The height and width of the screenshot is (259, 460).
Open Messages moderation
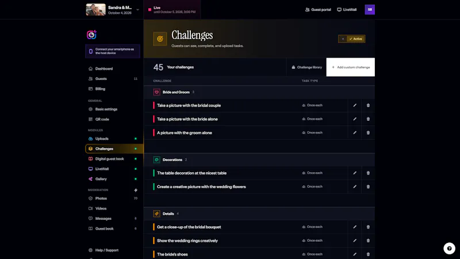tap(113, 219)
